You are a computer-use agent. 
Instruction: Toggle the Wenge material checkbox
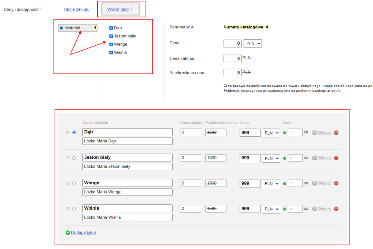coord(111,44)
